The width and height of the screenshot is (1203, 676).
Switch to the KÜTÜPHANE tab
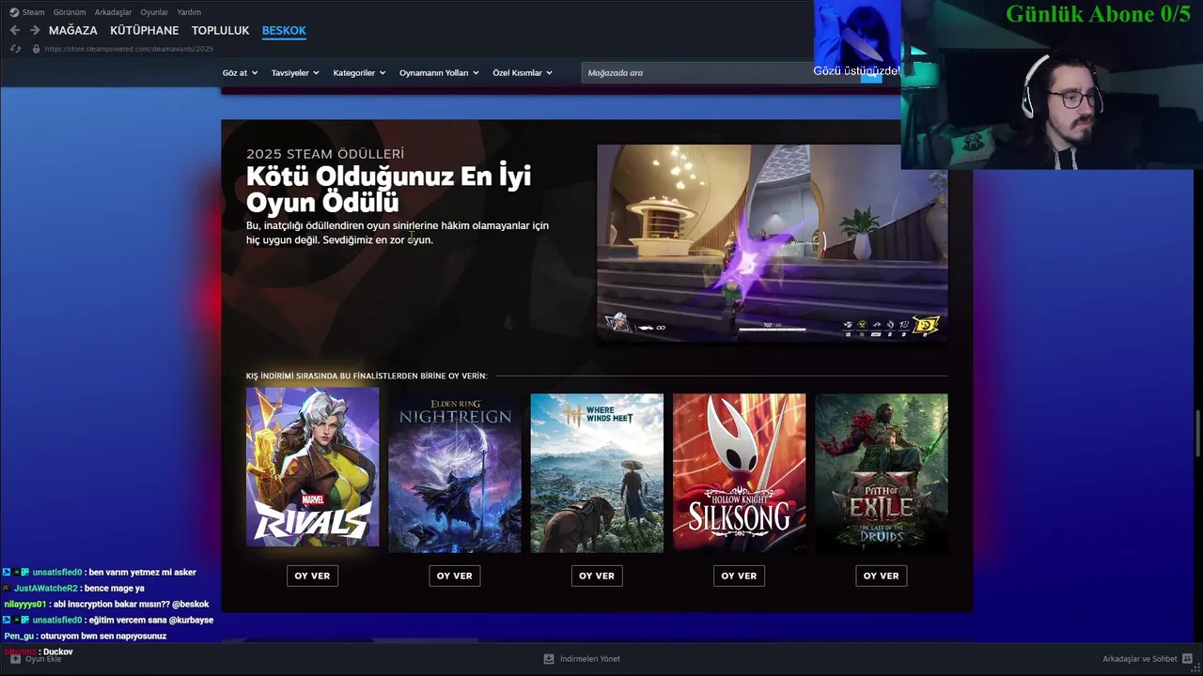click(x=145, y=30)
